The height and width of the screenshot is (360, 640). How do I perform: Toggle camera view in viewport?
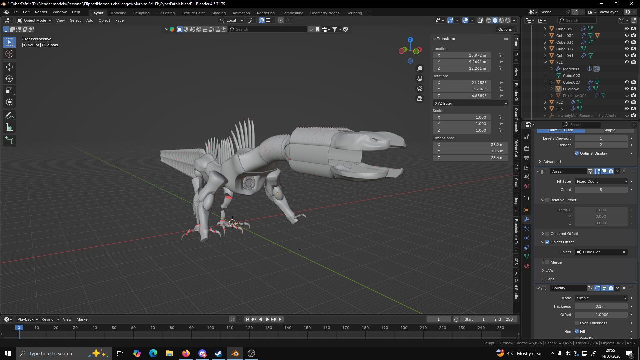(420, 89)
